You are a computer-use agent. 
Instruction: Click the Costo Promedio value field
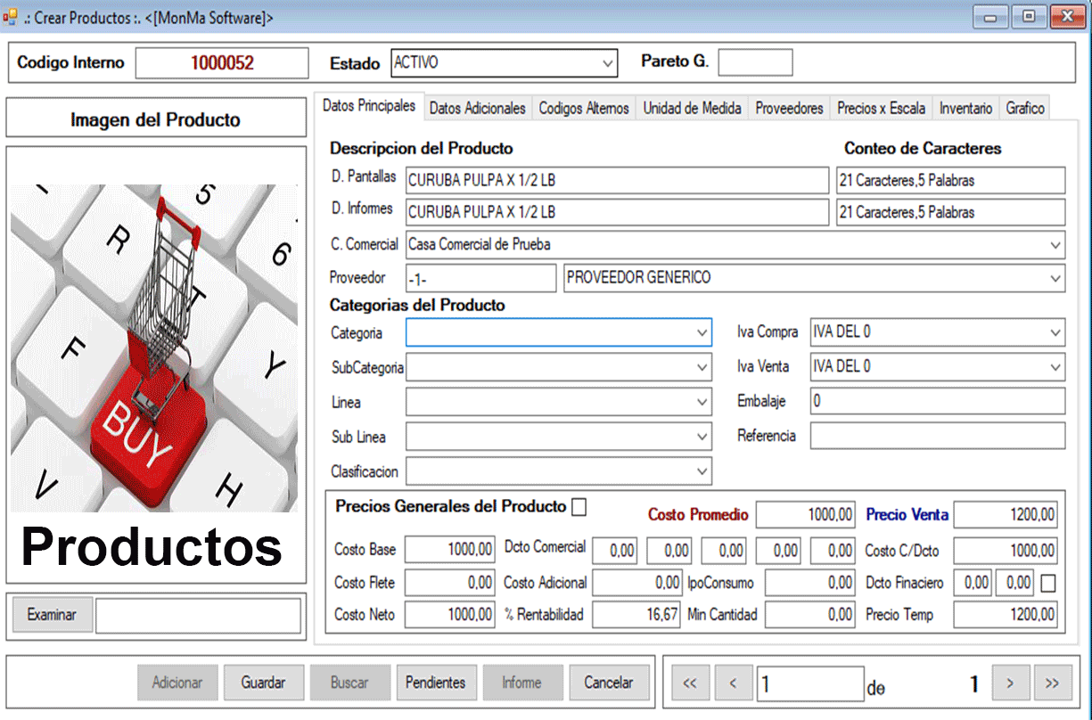coord(806,514)
